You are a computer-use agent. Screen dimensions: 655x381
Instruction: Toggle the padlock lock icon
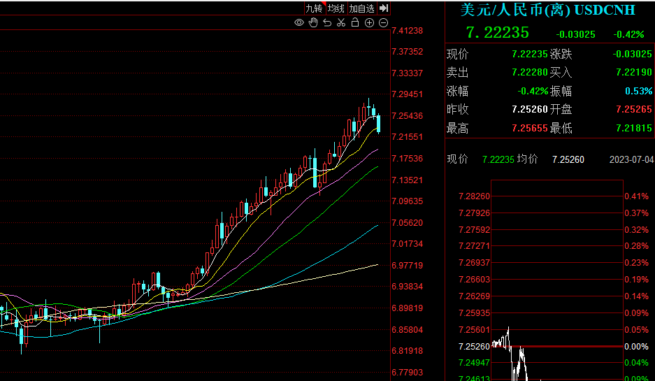(x=355, y=22)
